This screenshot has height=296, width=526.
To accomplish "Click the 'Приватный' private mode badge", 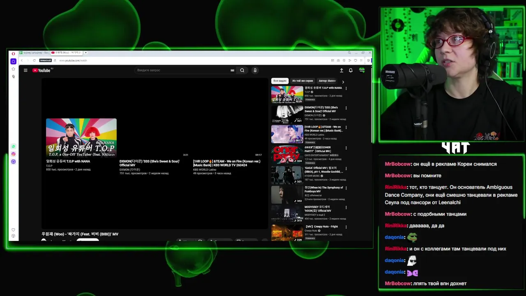I will click(45, 60).
